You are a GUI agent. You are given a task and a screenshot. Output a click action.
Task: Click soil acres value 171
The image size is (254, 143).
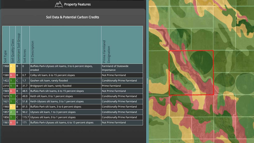[24, 123]
